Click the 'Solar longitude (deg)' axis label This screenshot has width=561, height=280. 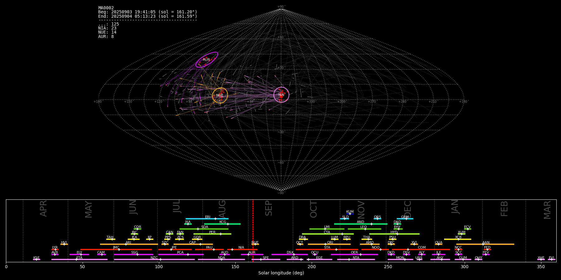tap(281, 273)
